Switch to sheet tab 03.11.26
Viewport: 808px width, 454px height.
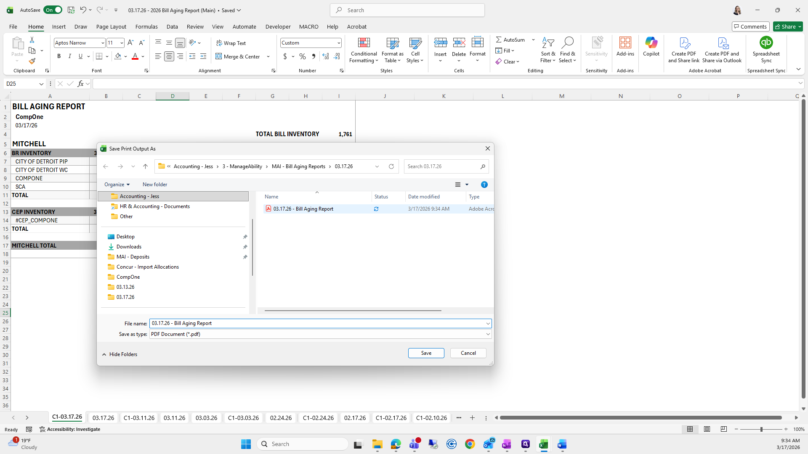[174, 418]
